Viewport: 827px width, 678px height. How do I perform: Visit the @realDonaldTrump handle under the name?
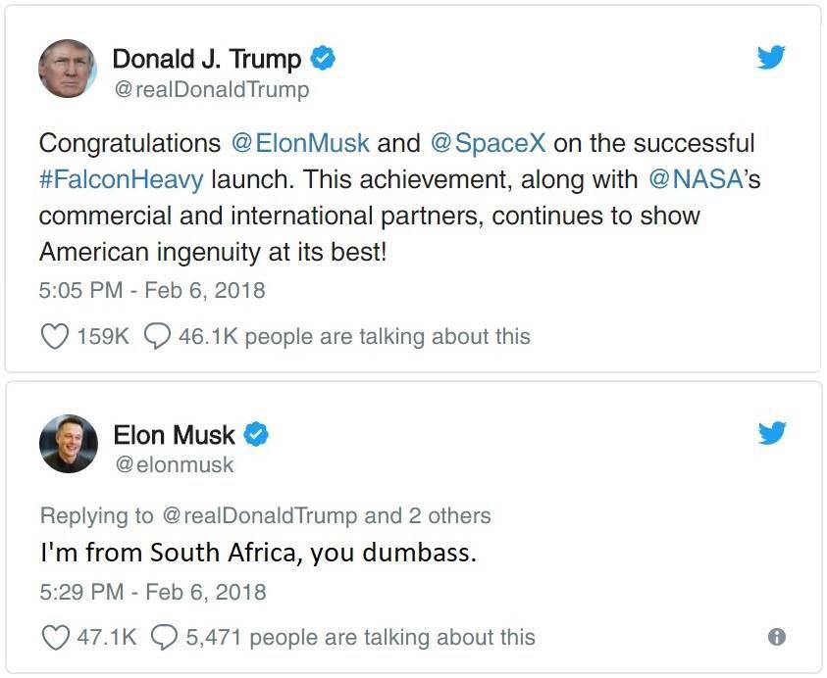212,89
